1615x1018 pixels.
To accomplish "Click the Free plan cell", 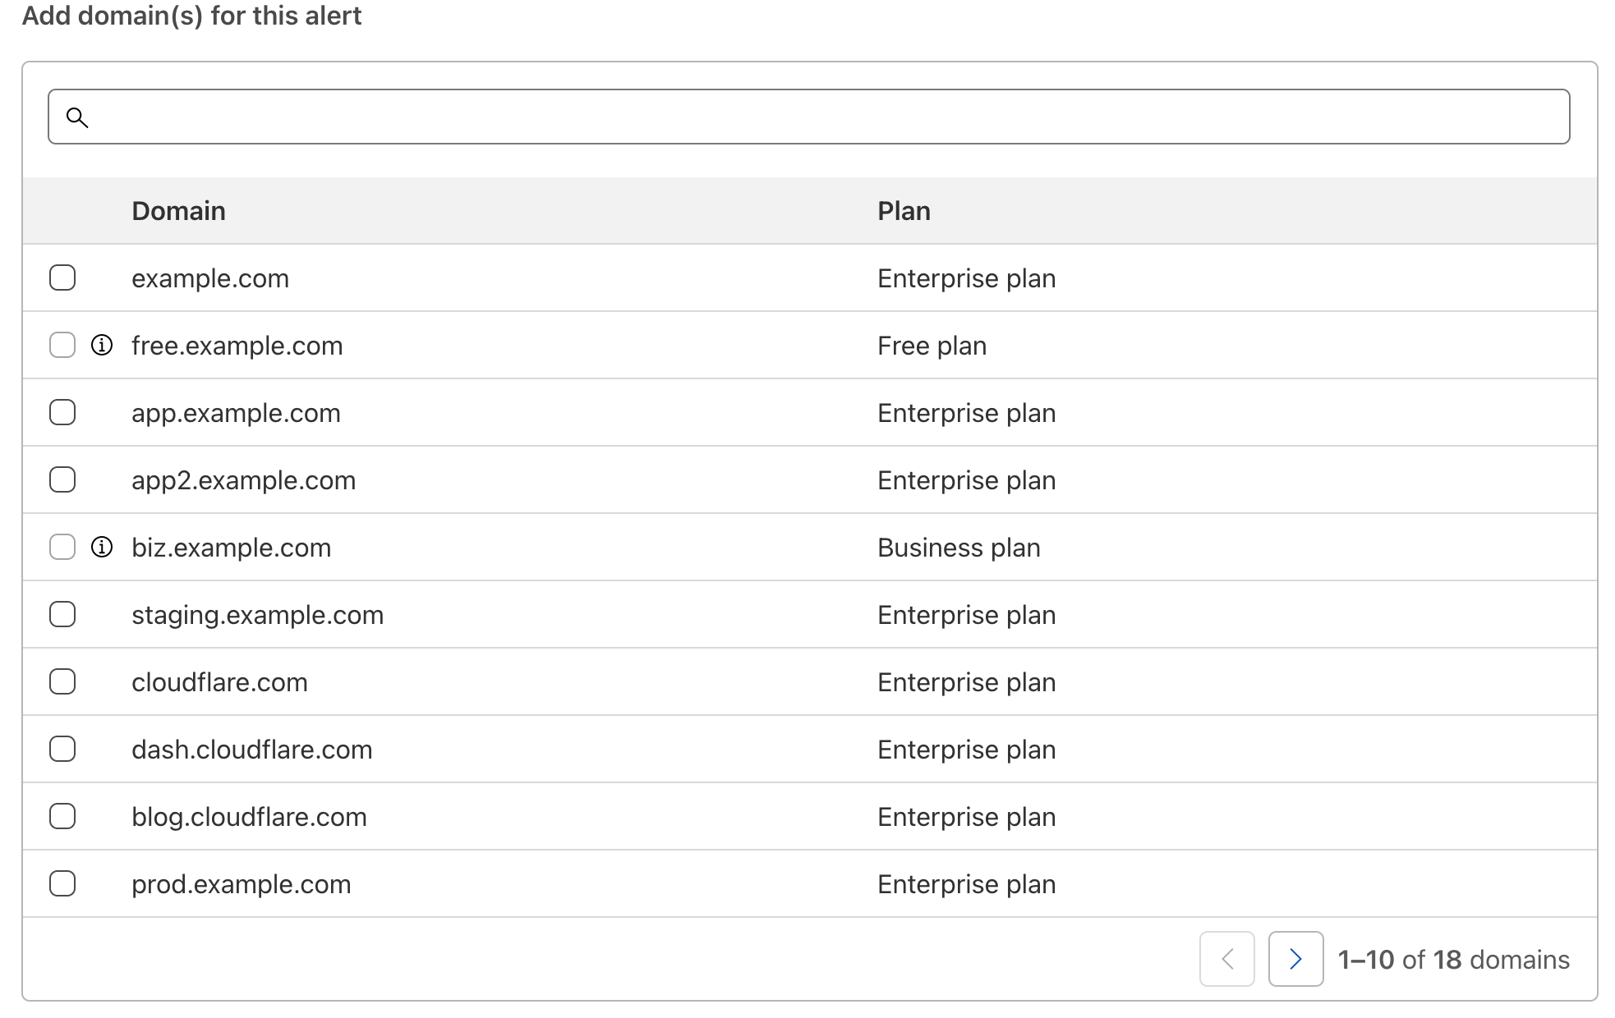I will (932, 346).
